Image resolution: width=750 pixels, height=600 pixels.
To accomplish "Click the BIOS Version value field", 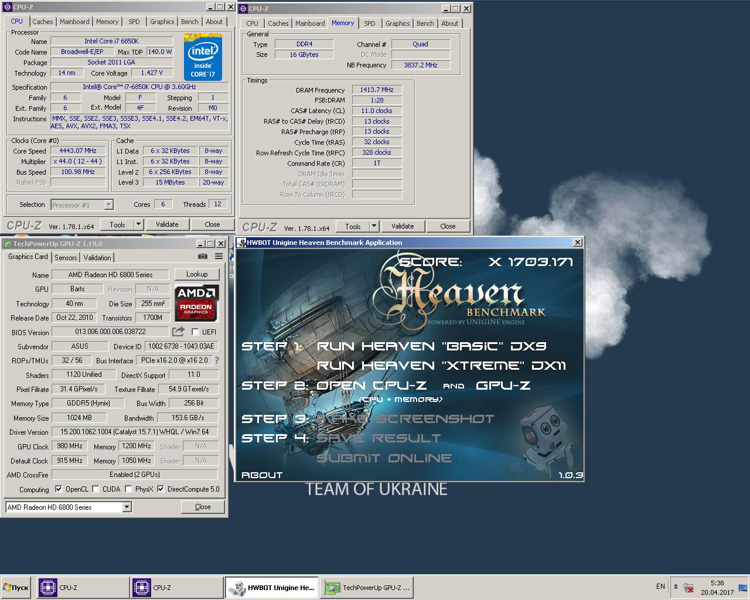I will [x=110, y=332].
